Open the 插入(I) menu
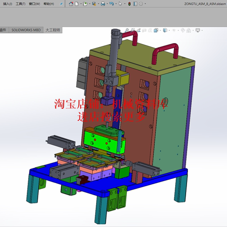 coord(8,4)
